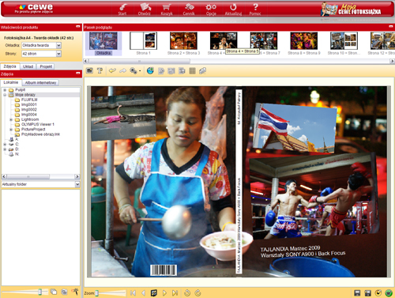Select the Strona 1 thumbnail
The height and width of the screenshot is (298, 395).
143,43
